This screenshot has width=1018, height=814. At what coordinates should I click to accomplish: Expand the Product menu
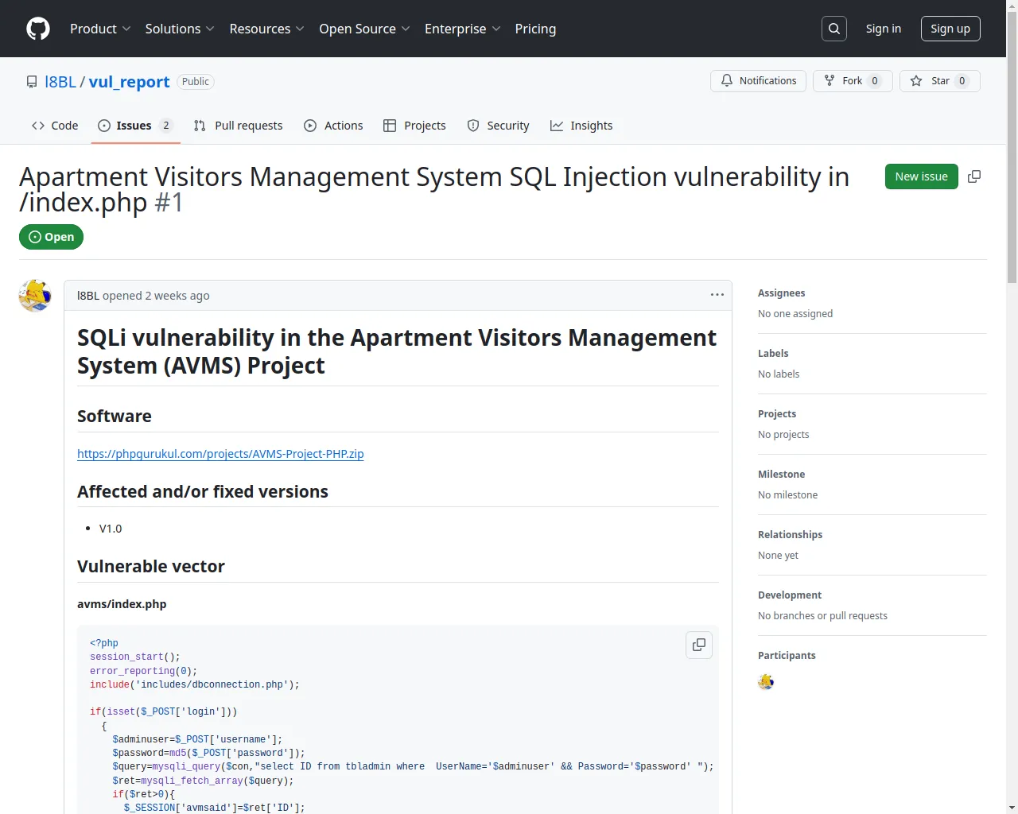point(100,29)
